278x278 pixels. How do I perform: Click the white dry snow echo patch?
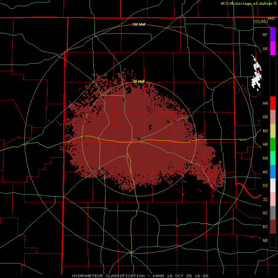(256, 73)
